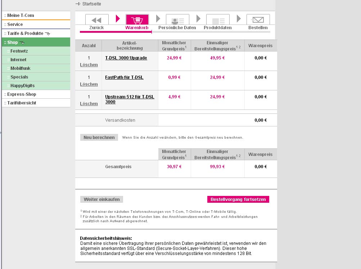Open T-DSL 3000 Upgrade product link
This screenshot has height=269, width=361.
(x=126, y=58)
